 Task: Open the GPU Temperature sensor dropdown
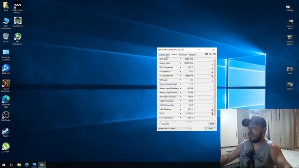(180, 67)
